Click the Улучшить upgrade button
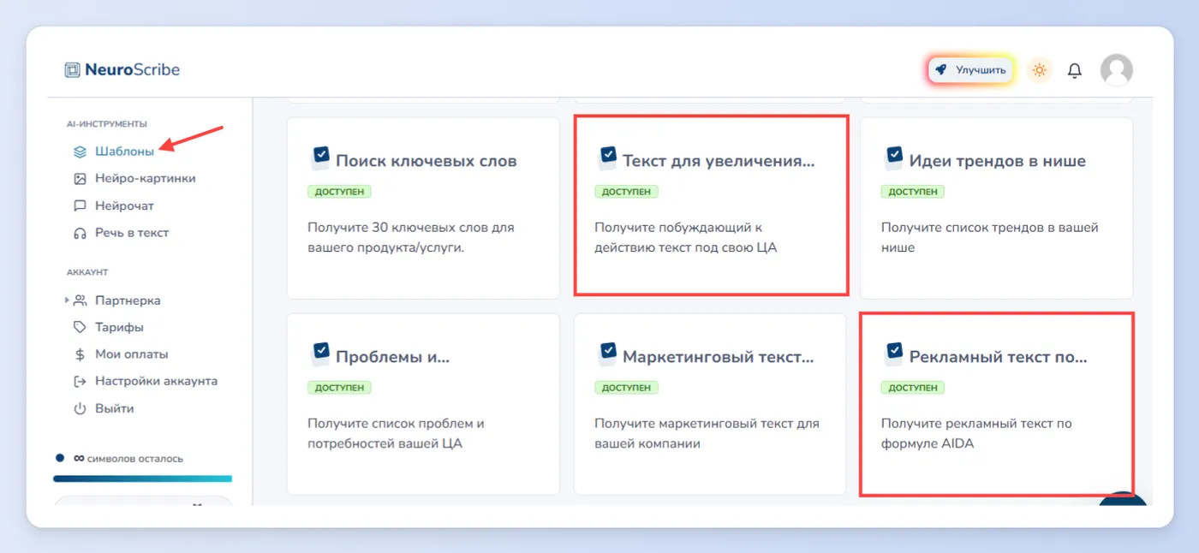 tap(970, 70)
